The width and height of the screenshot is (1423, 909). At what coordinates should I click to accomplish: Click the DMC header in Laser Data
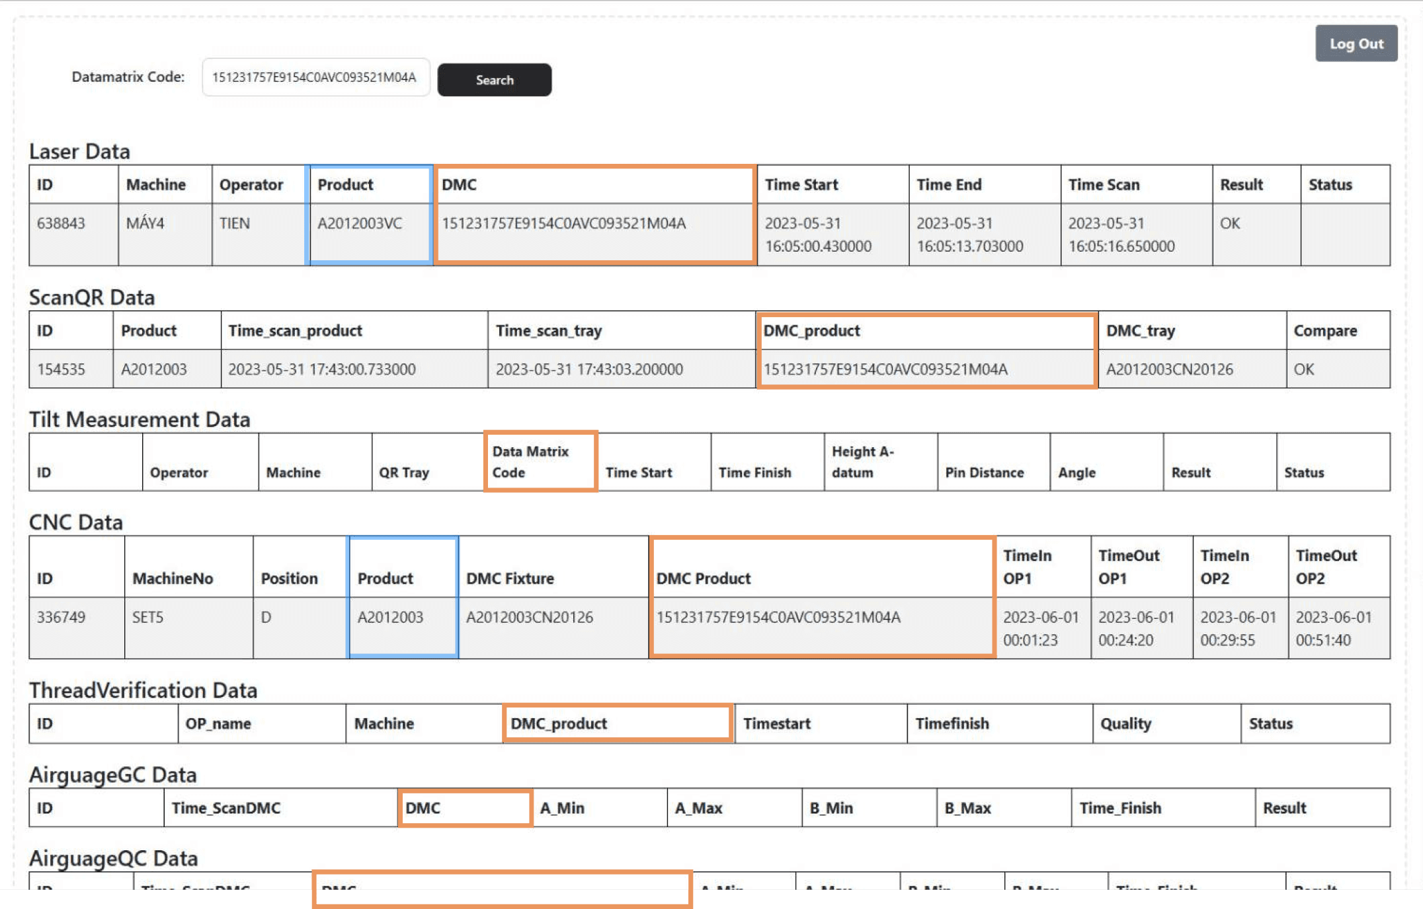(460, 185)
